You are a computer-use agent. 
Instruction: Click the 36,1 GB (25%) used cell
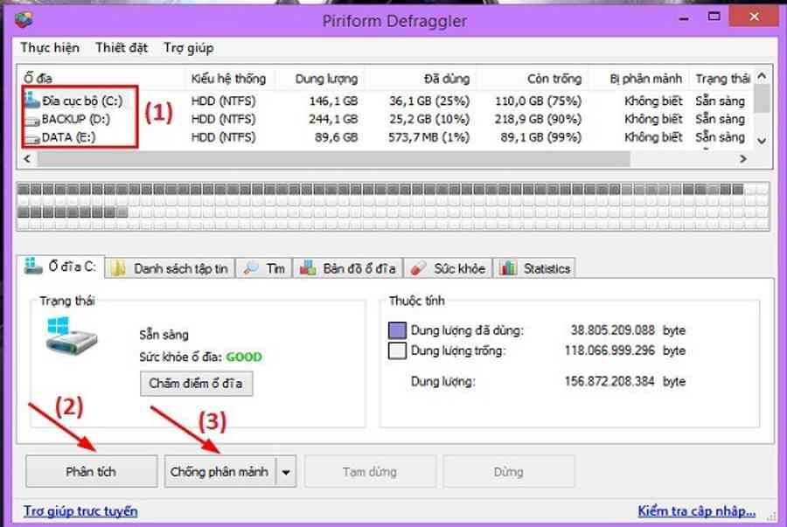(x=429, y=101)
